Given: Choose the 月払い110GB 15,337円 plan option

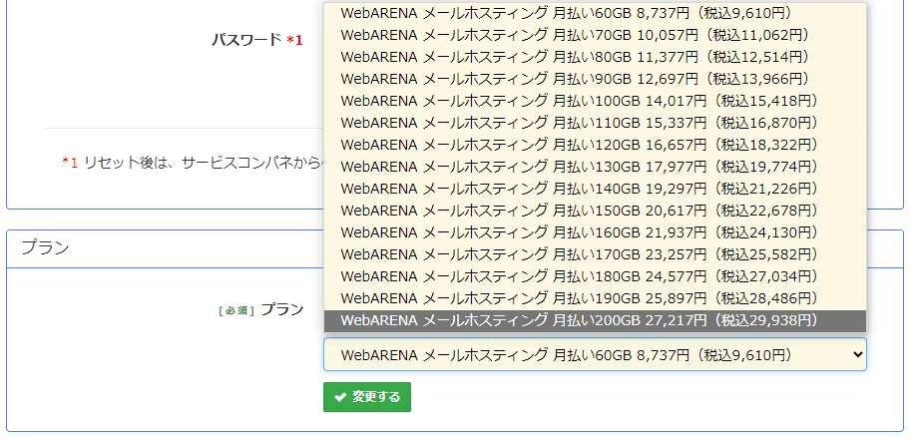Looking at the screenshot, I should pyautogui.click(x=595, y=123).
